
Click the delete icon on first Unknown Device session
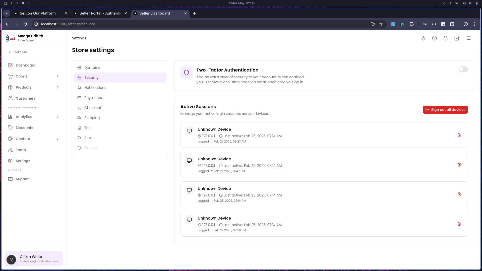click(459, 135)
